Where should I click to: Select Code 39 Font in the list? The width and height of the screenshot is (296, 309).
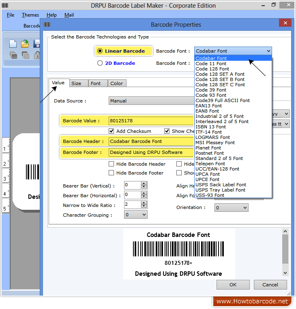[233, 90]
